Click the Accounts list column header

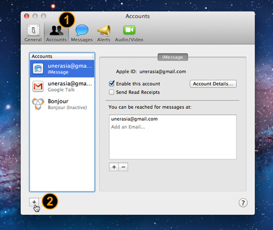[x=62, y=56]
